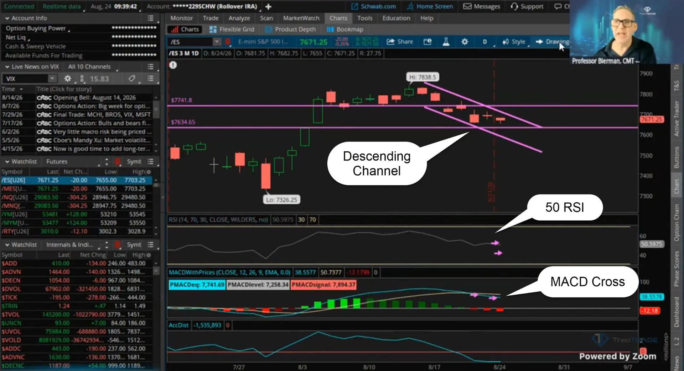Open the Help tab

pyautogui.click(x=426, y=18)
